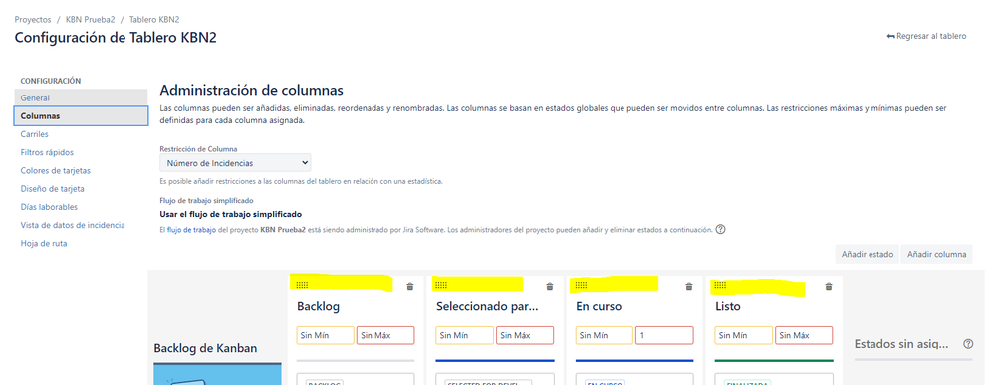
Task: Click the En curso column title
Action: pyautogui.click(x=599, y=307)
